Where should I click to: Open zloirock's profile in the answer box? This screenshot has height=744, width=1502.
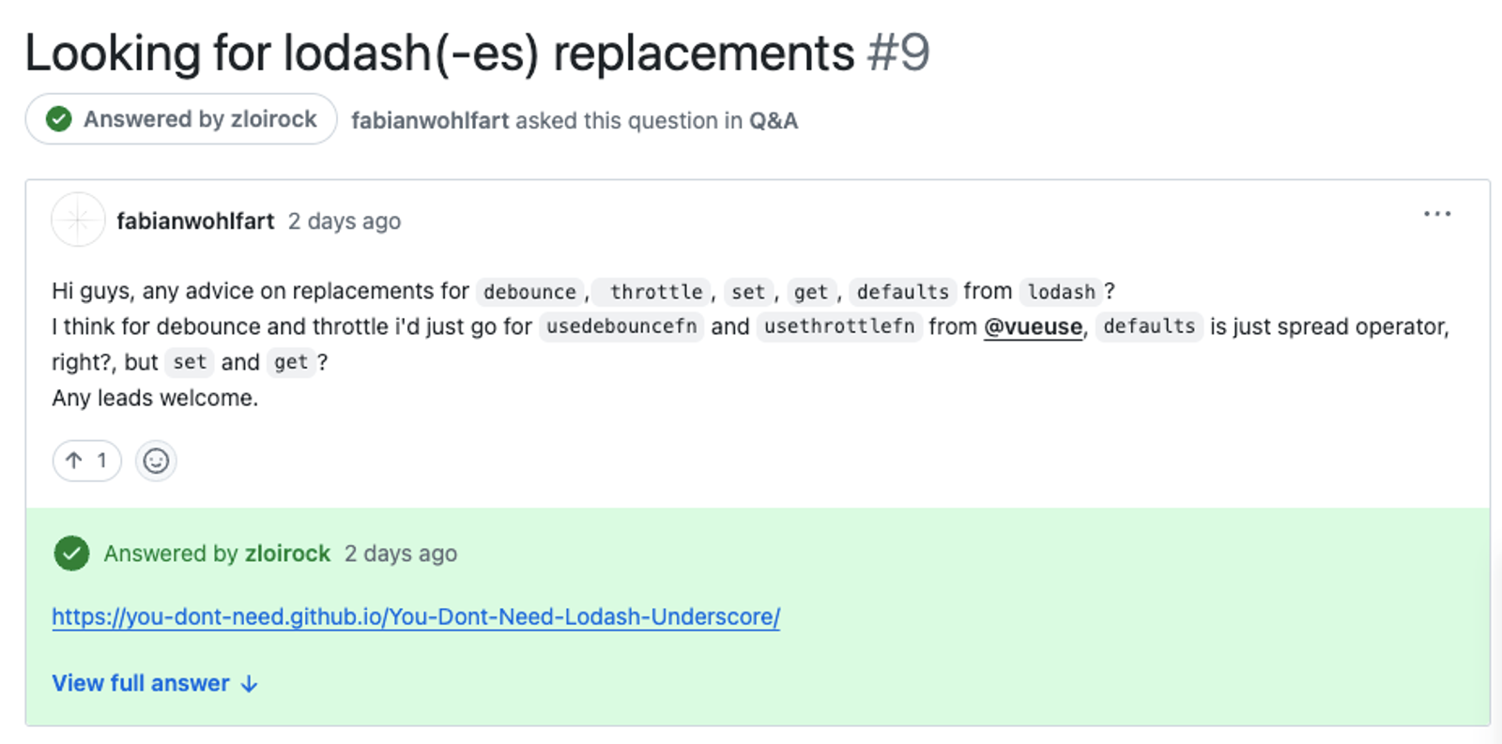287,554
